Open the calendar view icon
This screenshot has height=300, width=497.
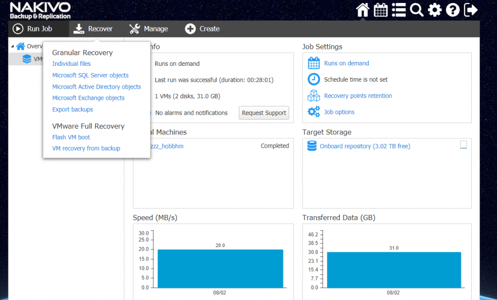pos(381,10)
